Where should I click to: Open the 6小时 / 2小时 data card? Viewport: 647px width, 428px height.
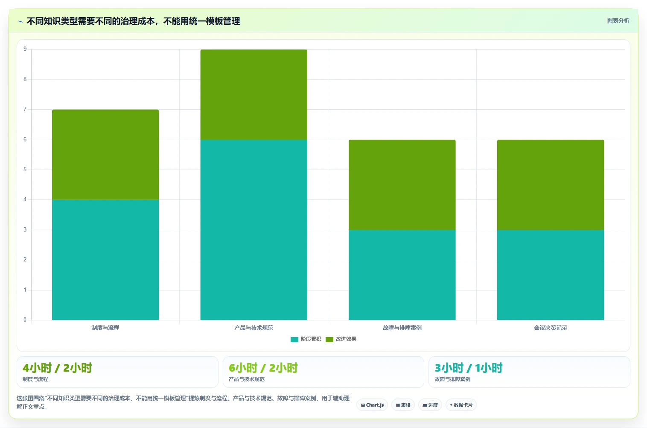(x=323, y=372)
